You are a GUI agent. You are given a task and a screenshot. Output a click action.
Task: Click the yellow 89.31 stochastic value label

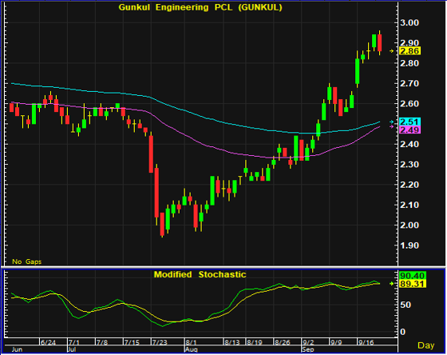(413, 284)
